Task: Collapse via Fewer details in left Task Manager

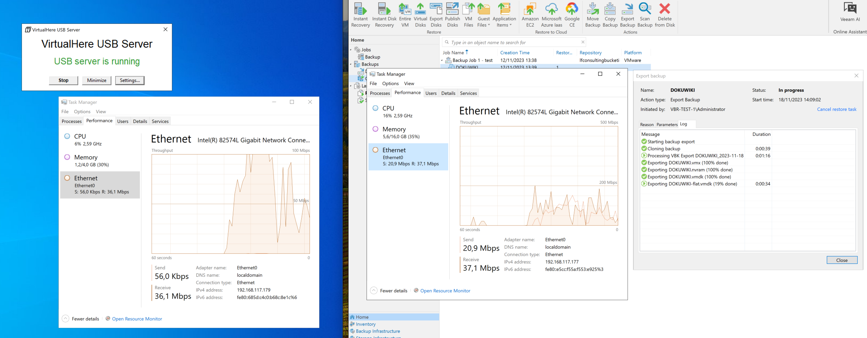Action: tap(81, 319)
